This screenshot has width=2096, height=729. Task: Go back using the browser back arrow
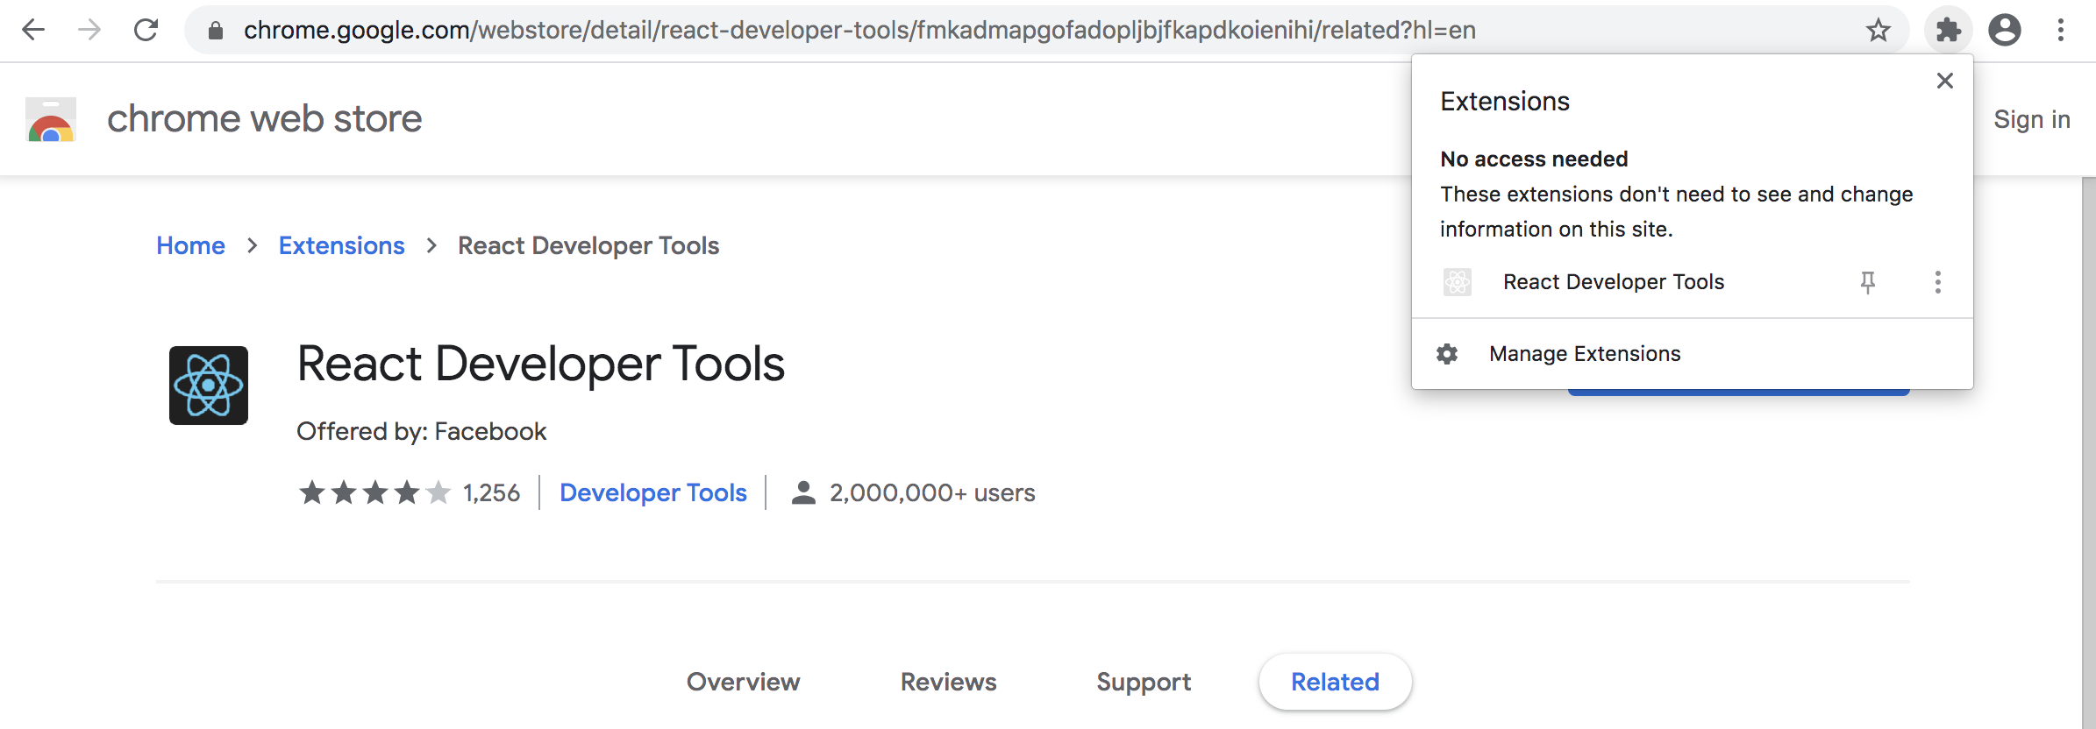(33, 30)
